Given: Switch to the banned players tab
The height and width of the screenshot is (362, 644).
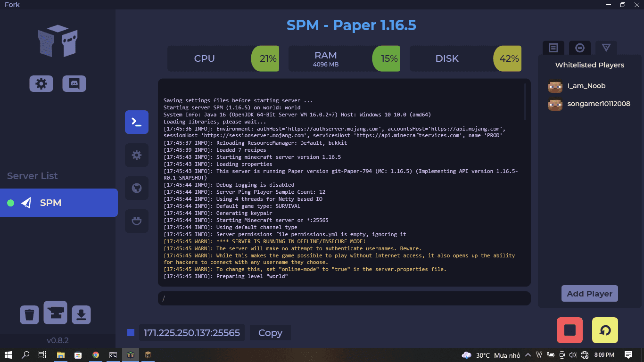Looking at the screenshot, I should point(580,48).
